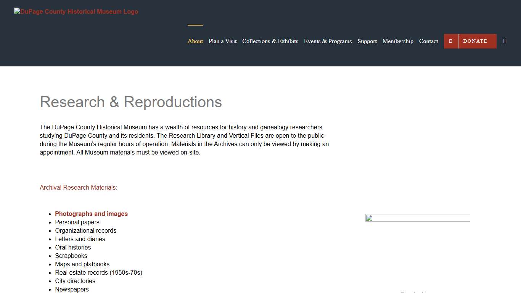This screenshot has width=521, height=293.
Task: Navigate to the Membership page
Action: [x=398, y=41]
